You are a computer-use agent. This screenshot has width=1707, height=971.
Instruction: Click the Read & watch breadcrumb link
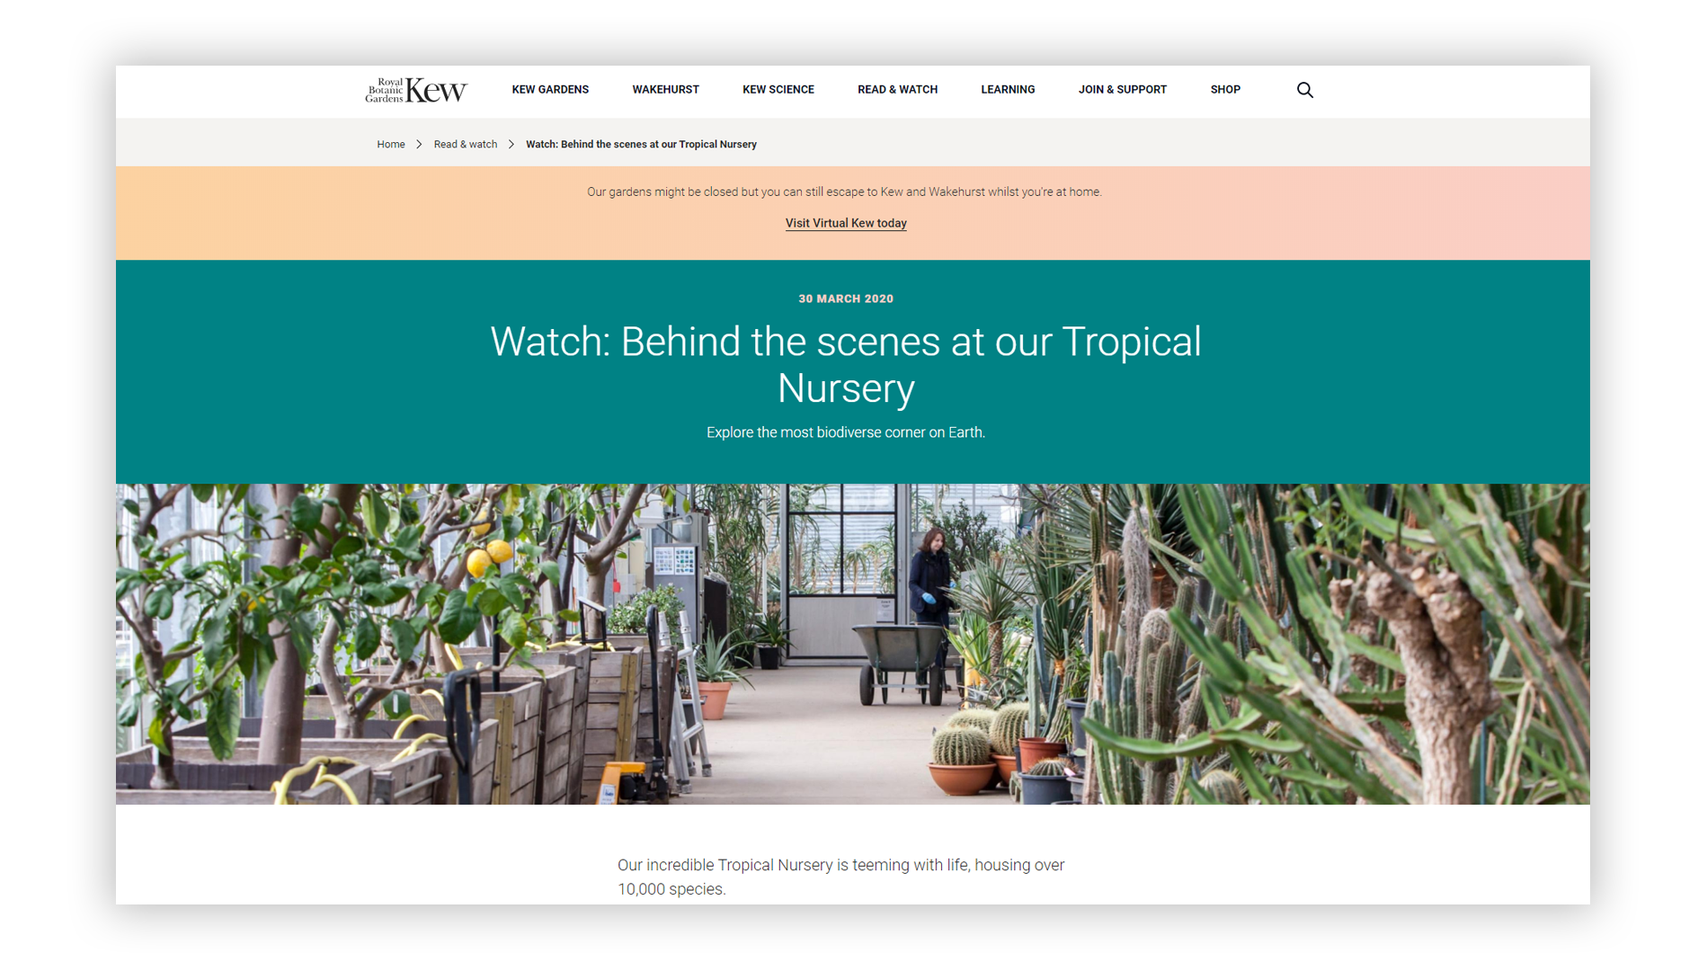pyautogui.click(x=465, y=145)
